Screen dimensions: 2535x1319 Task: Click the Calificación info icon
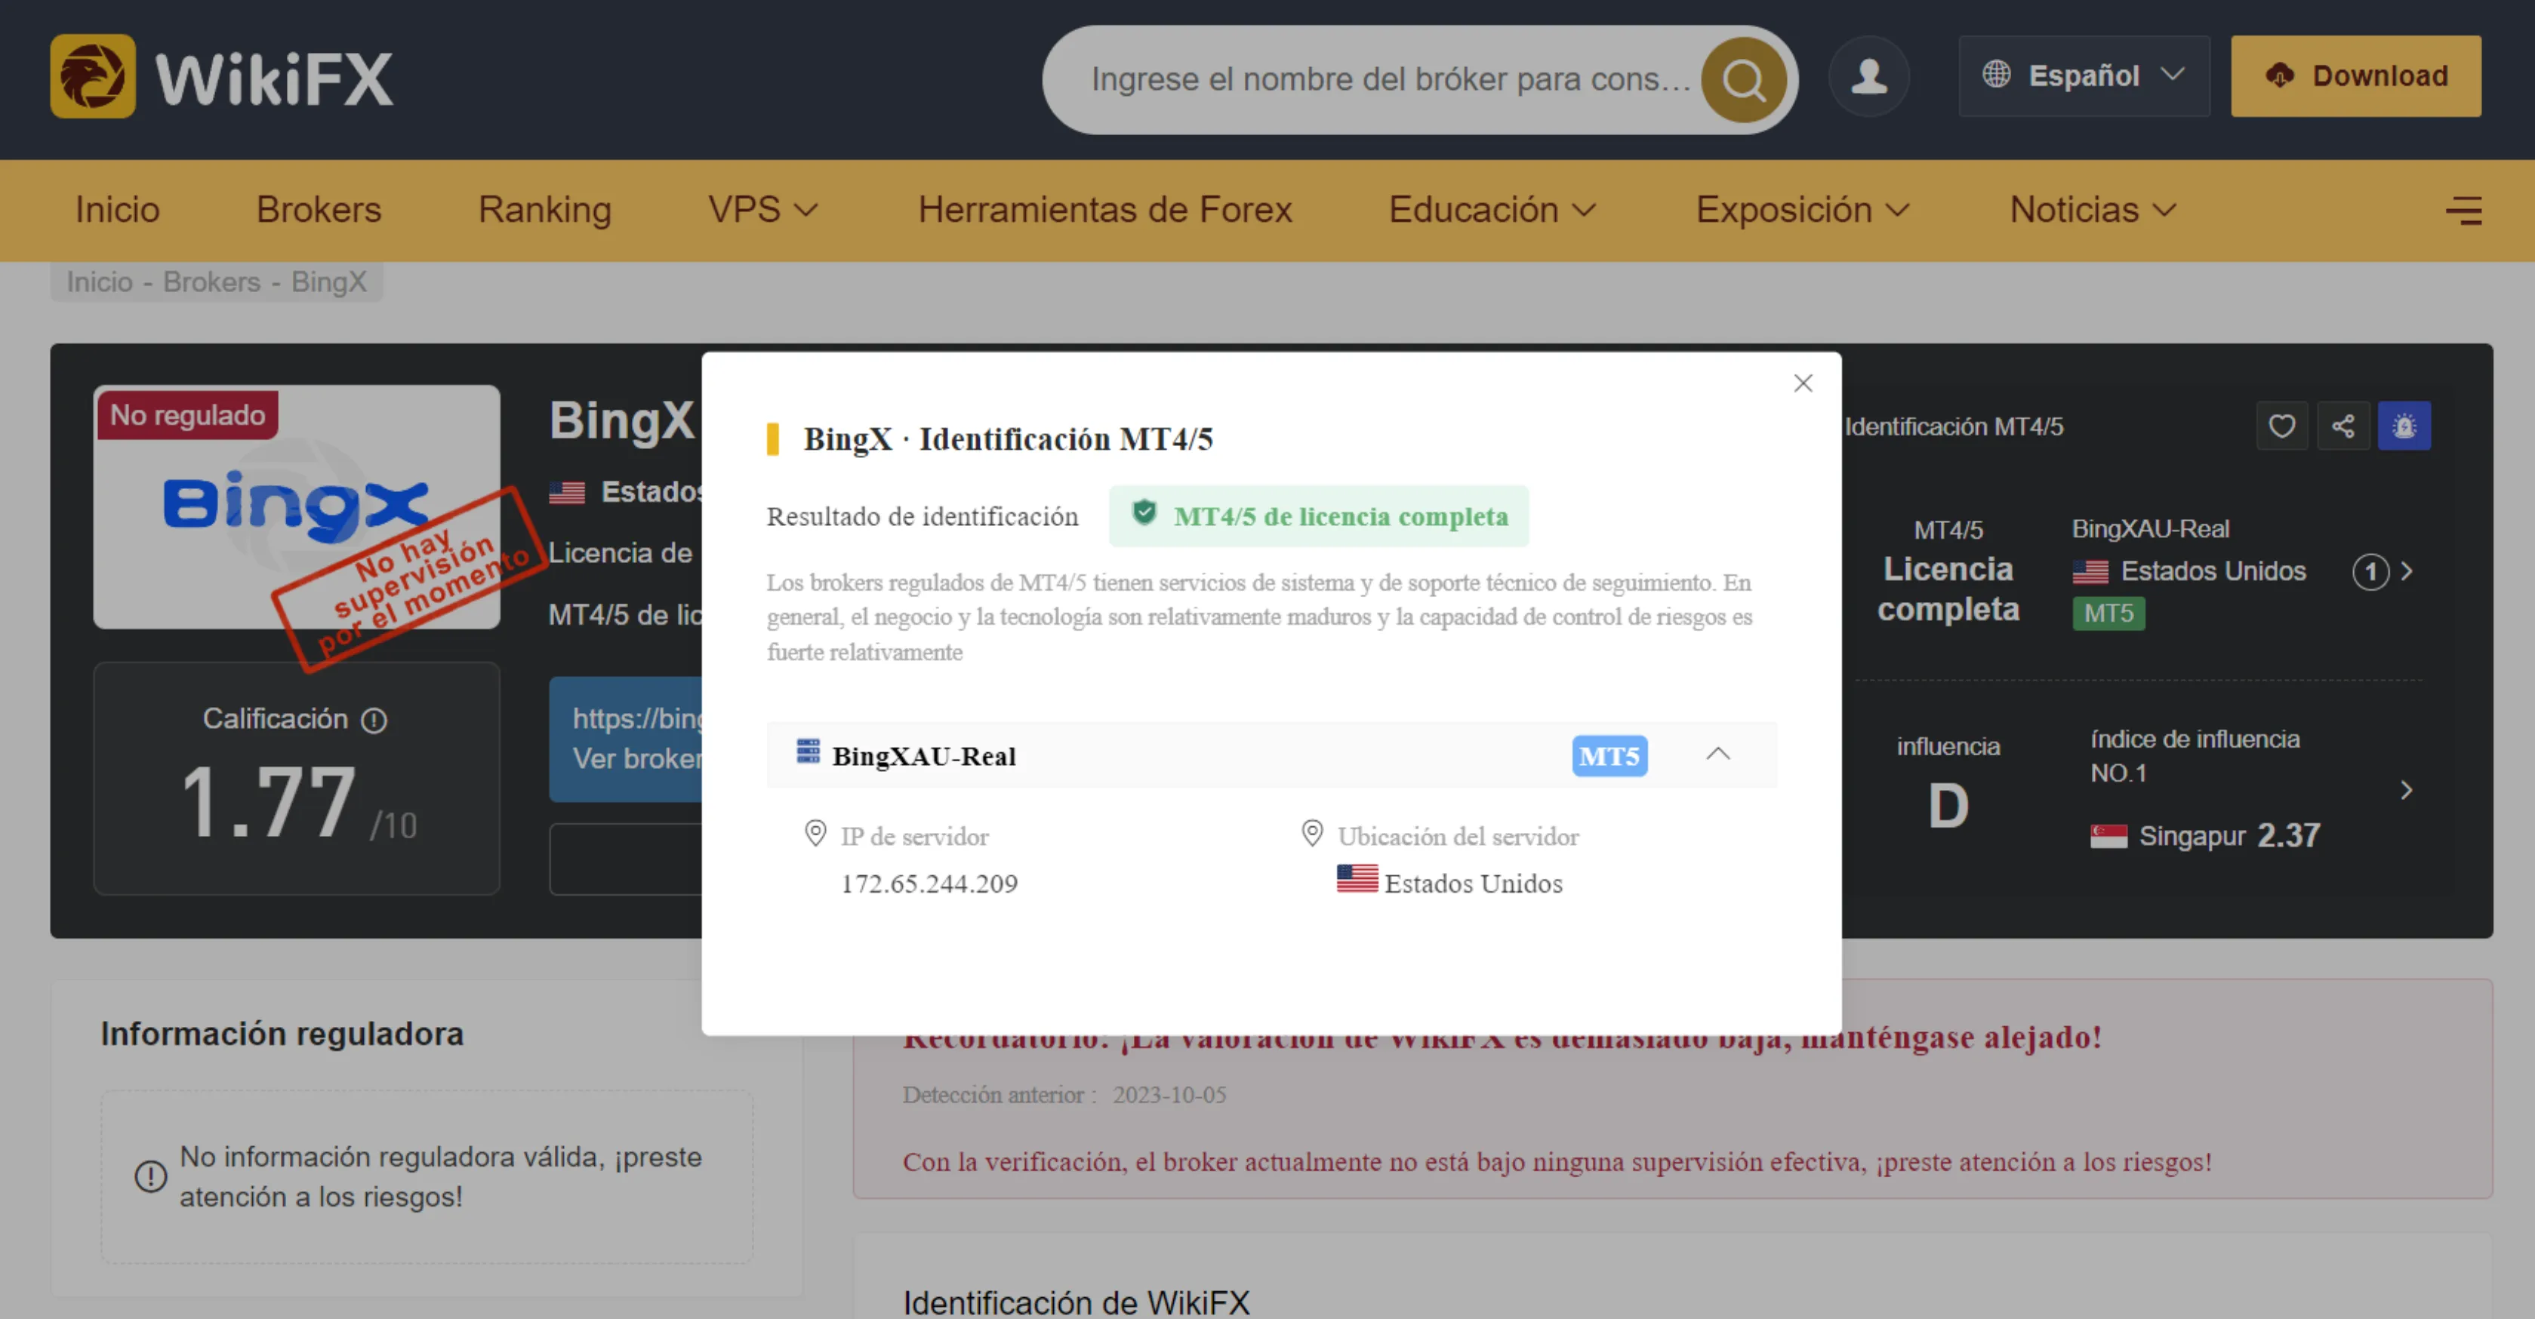tap(374, 721)
